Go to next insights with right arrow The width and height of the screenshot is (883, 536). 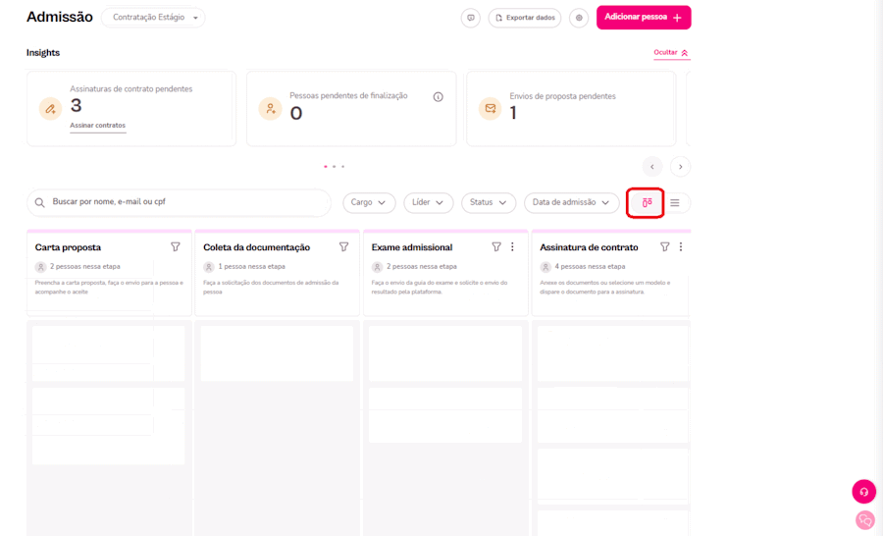[x=680, y=167]
